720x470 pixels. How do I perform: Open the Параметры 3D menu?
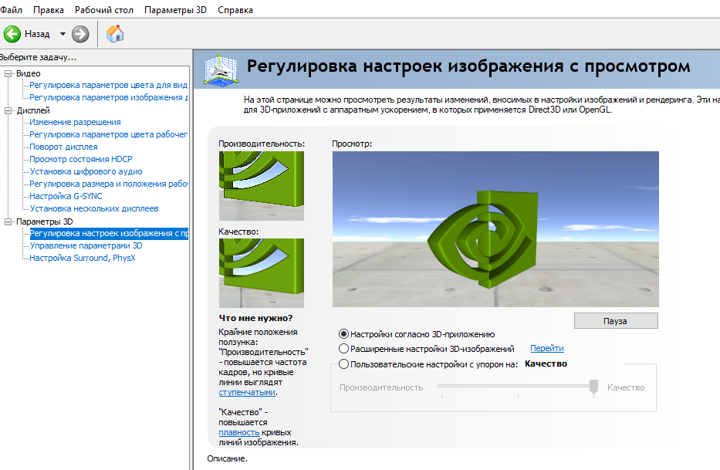click(176, 10)
